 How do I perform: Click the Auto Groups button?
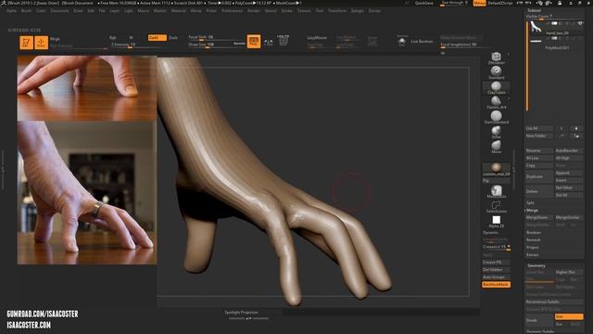pos(497,276)
